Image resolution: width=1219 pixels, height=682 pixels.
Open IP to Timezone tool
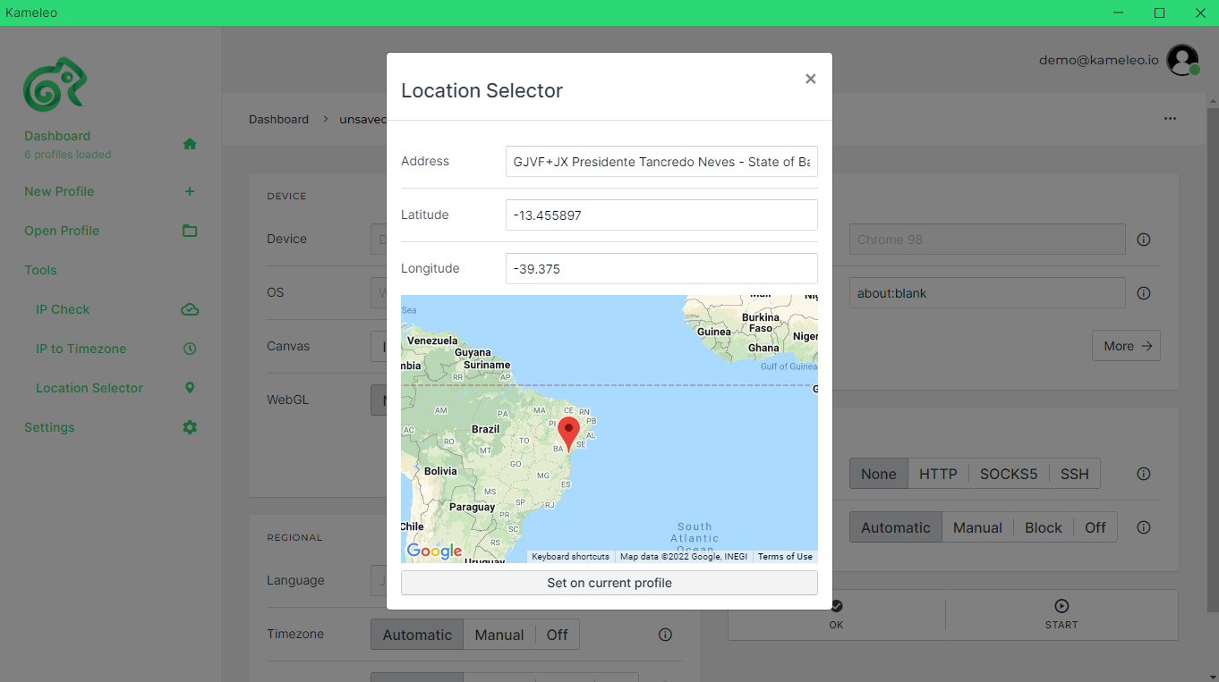click(x=81, y=349)
